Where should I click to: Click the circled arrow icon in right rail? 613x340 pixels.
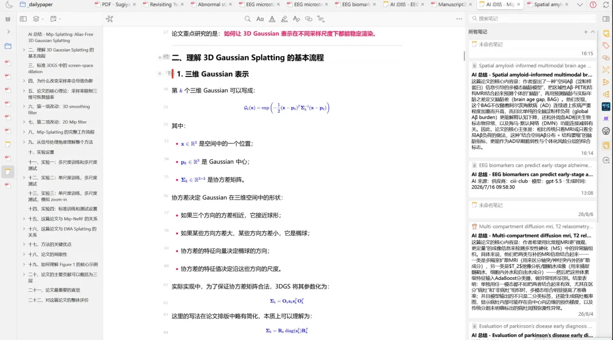606,160
